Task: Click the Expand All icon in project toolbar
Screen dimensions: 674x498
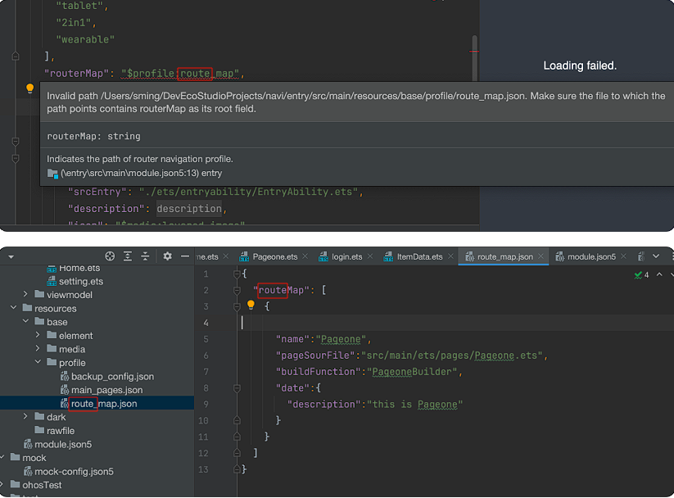Action: click(128, 256)
